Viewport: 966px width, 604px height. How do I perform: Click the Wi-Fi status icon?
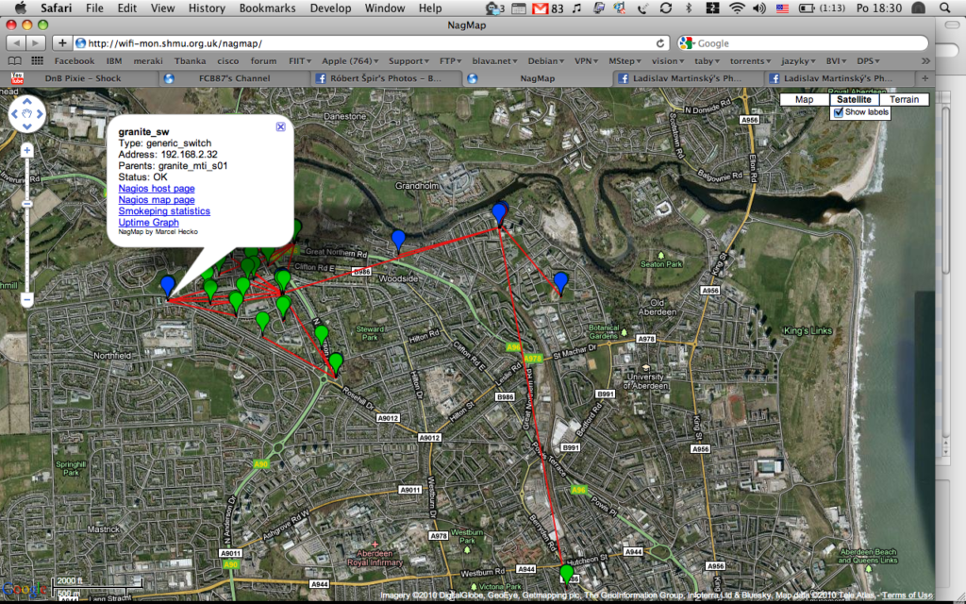[737, 8]
